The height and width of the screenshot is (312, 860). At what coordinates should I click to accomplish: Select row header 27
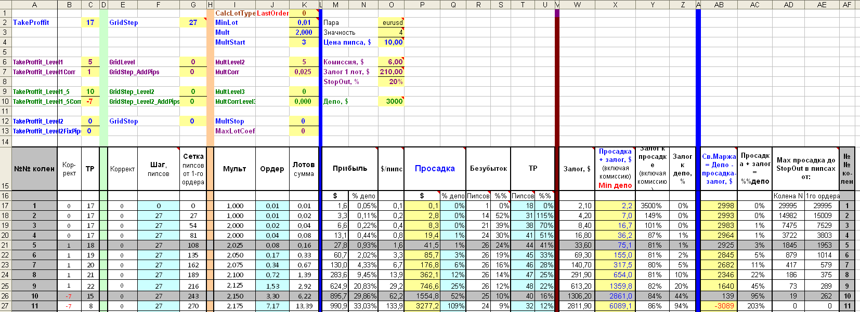(x=5, y=306)
